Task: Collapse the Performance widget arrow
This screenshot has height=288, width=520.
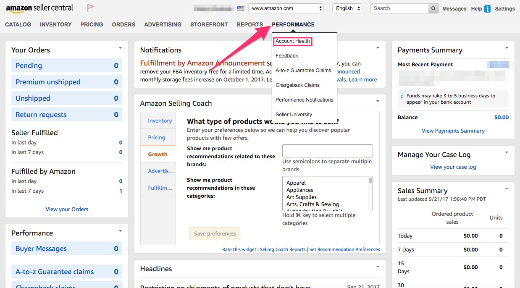Action: [x=120, y=231]
